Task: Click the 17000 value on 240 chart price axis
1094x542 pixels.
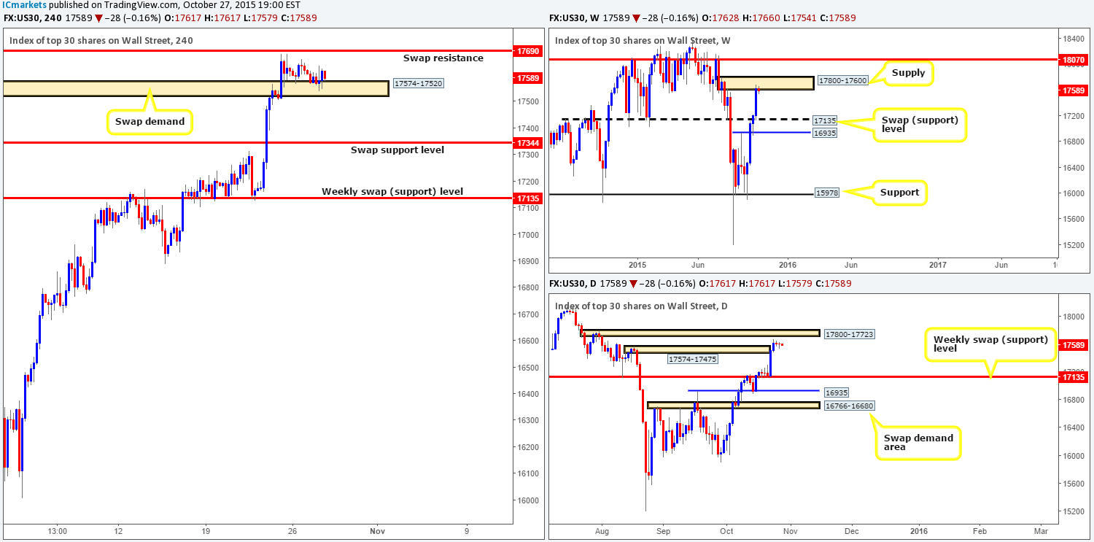Action: (528, 235)
